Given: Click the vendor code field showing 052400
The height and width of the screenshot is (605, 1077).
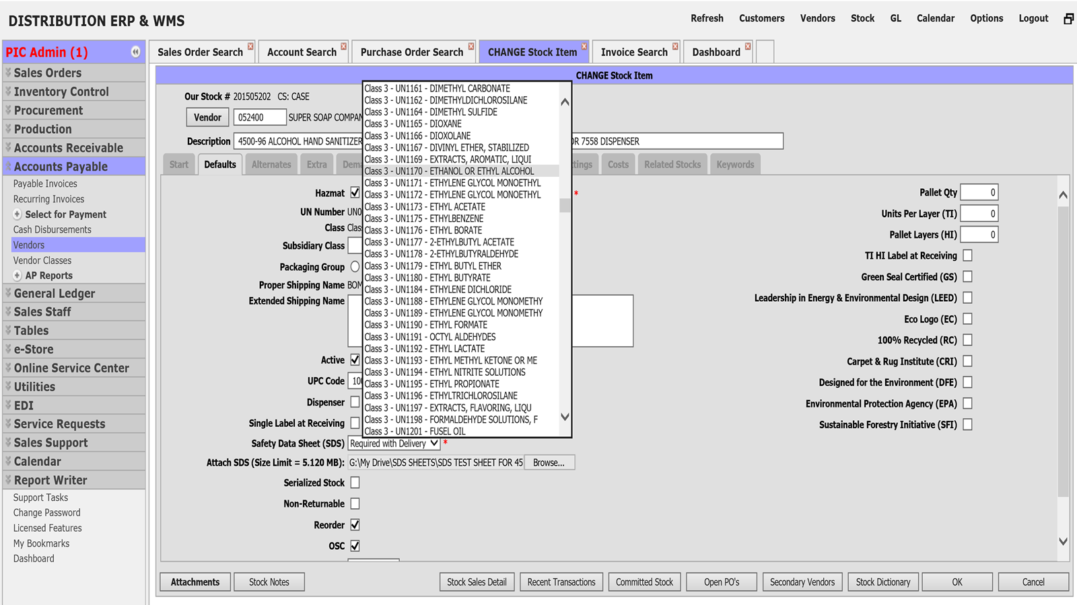Looking at the screenshot, I should [x=260, y=117].
